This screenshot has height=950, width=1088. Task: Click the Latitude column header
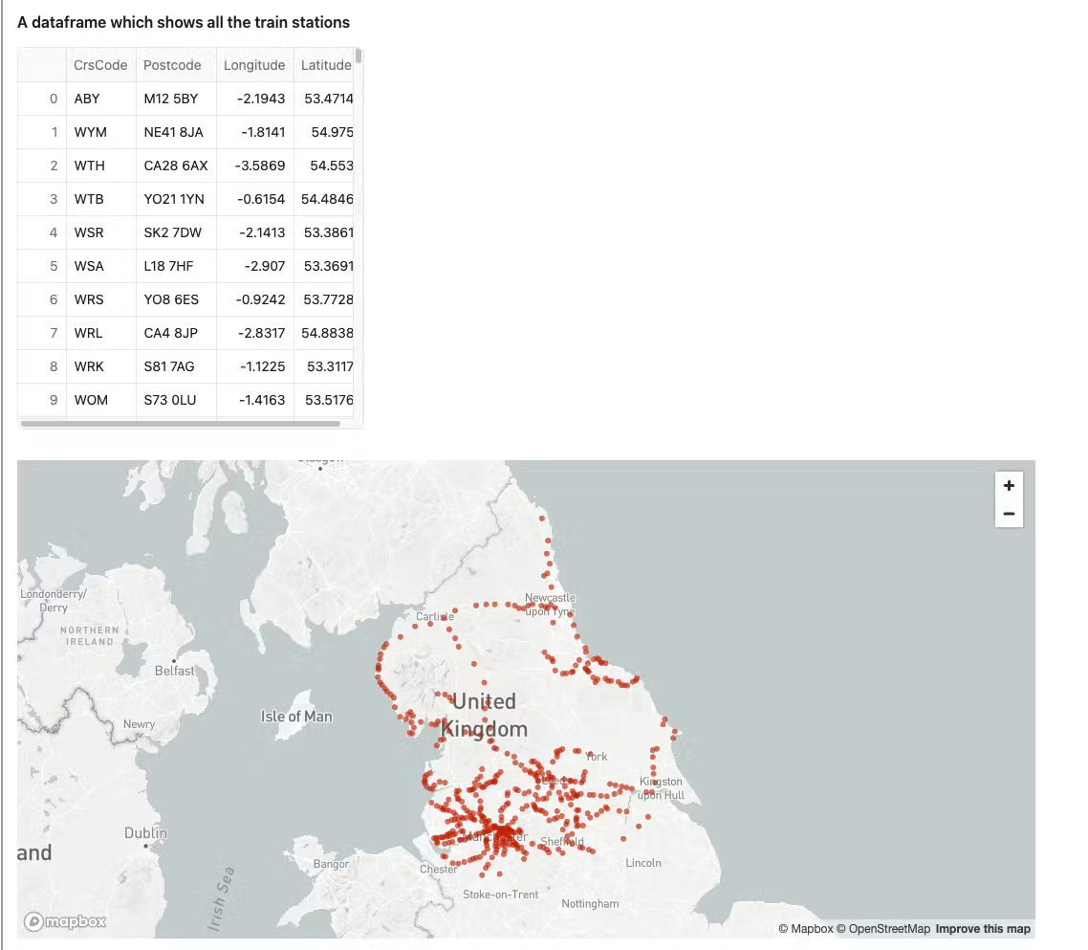pos(326,65)
